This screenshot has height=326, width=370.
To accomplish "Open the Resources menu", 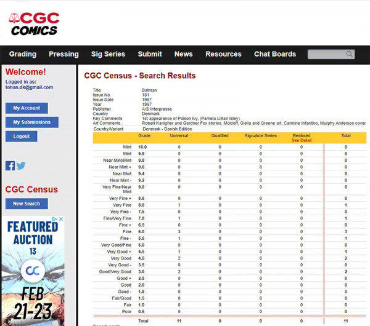I will [x=223, y=54].
